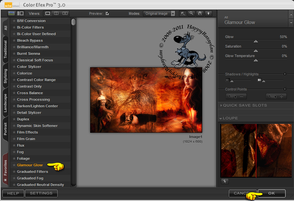
Task: Confirm with the OK button
Action: [271, 193]
